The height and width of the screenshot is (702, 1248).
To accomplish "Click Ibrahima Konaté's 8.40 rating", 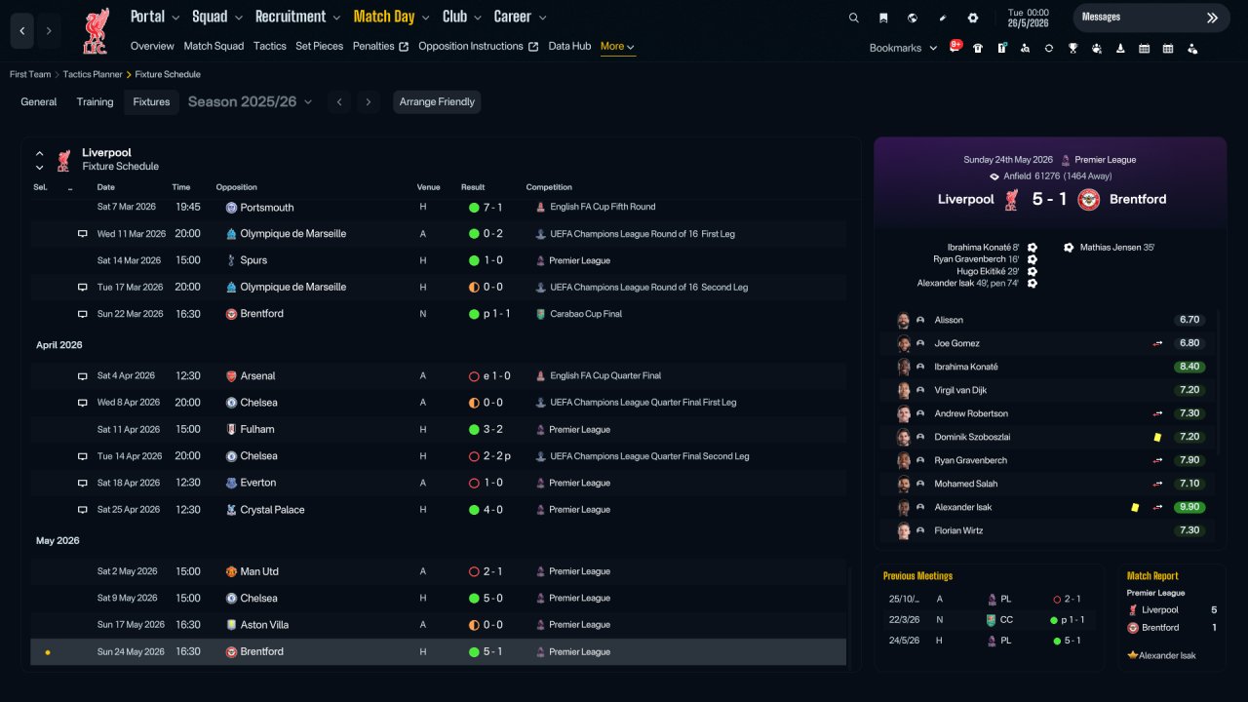I will tap(1189, 367).
